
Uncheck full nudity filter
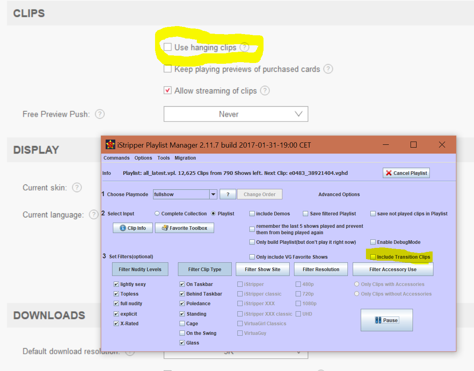116,303
